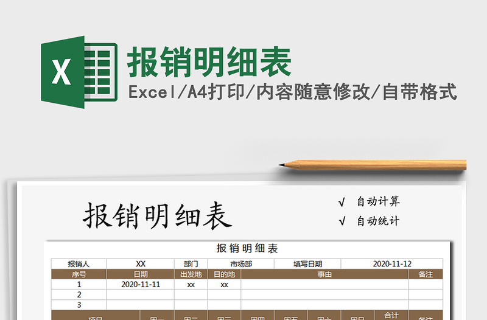Click the 日期 column header
This screenshot has width=487, height=320.
coord(141,274)
